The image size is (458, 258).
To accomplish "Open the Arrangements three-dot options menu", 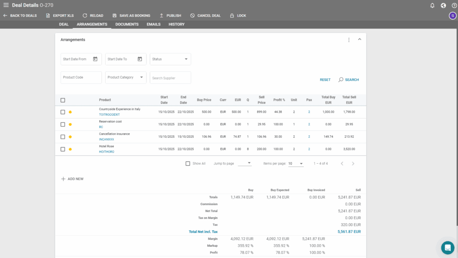I will [x=349, y=40].
